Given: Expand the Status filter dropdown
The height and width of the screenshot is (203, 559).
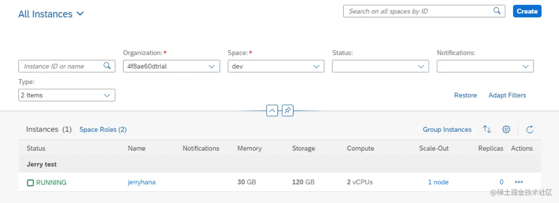Looking at the screenshot, I should [421, 66].
